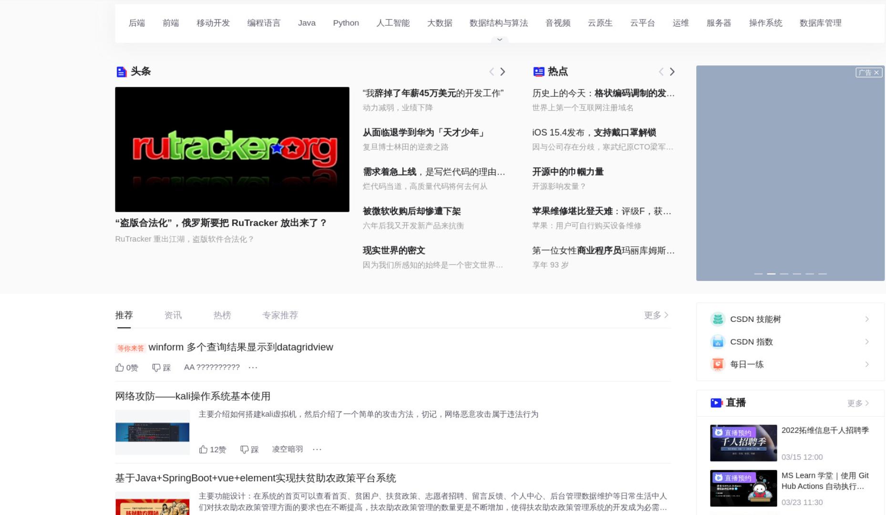Switch to the 热榜 tab
The height and width of the screenshot is (515, 886).
pyautogui.click(x=222, y=315)
